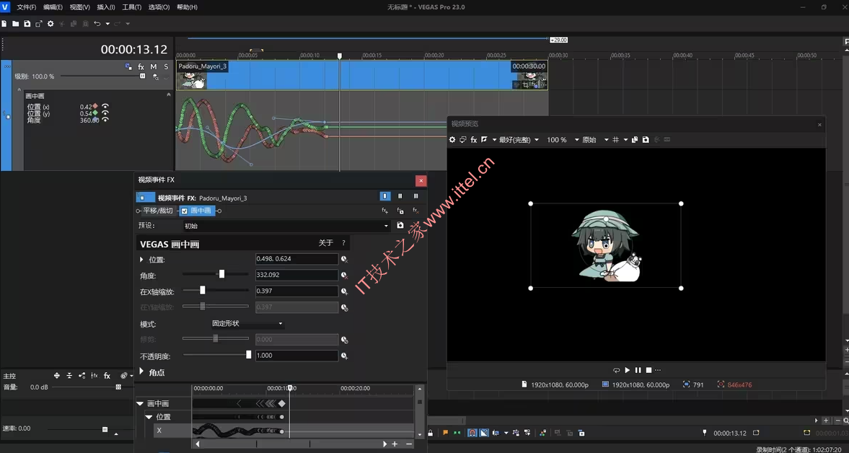
Task: Play the video preview
Action: click(627, 370)
